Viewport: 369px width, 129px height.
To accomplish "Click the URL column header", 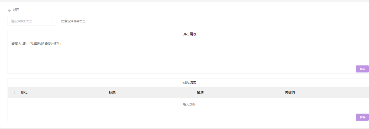I will 24,92.
